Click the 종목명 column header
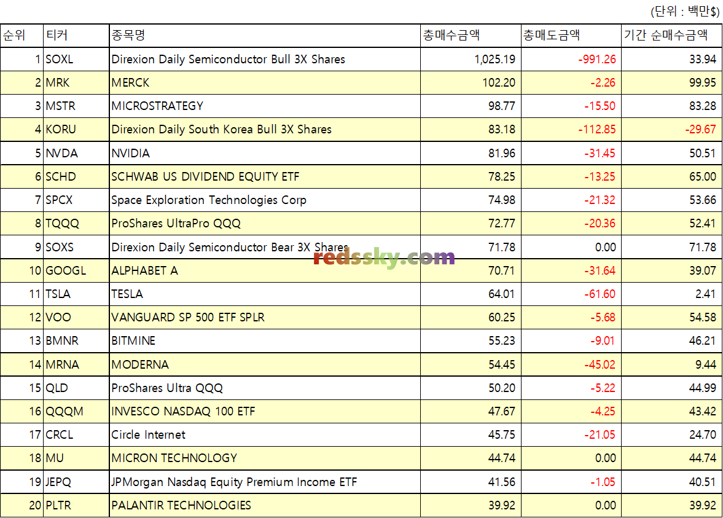Screen dimensions: 723x518 point(265,36)
